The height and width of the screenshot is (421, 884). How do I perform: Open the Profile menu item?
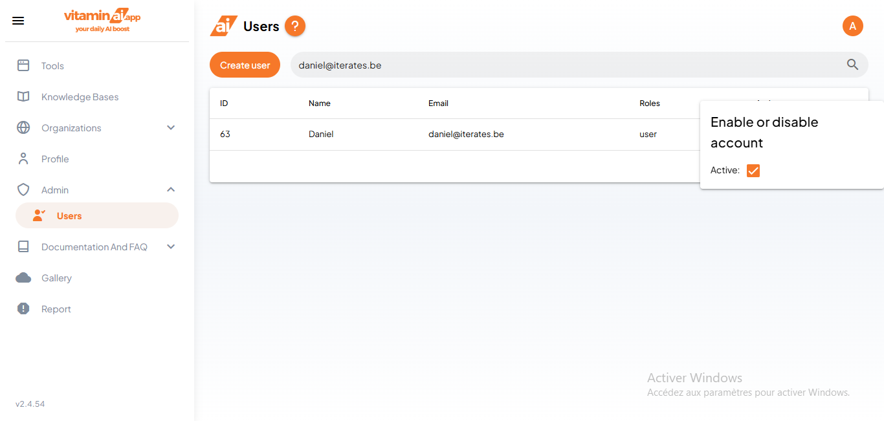coord(55,158)
